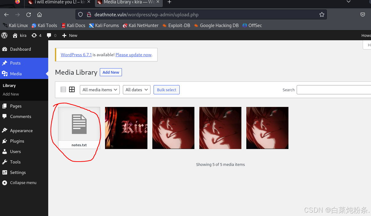The height and width of the screenshot is (216, 371).
Task: Open Kali Docs bookmark
Action: pos(73,26)
